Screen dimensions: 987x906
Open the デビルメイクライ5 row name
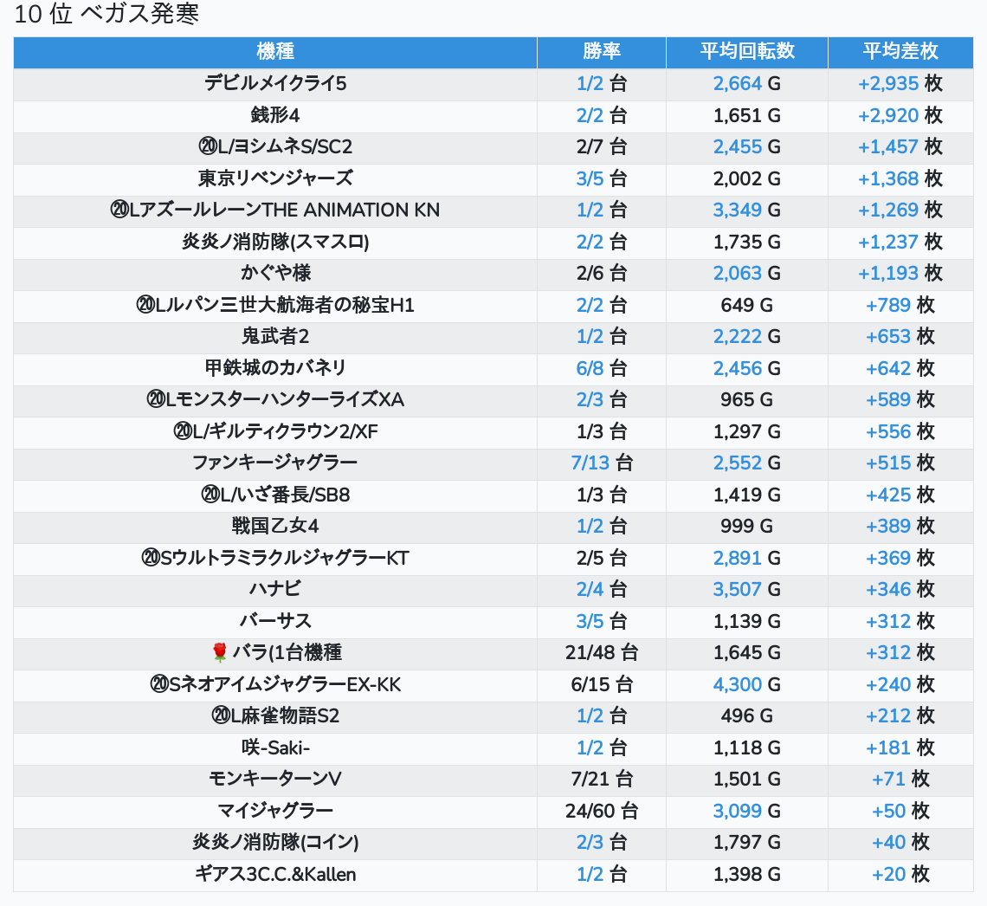tap(275, 84)
